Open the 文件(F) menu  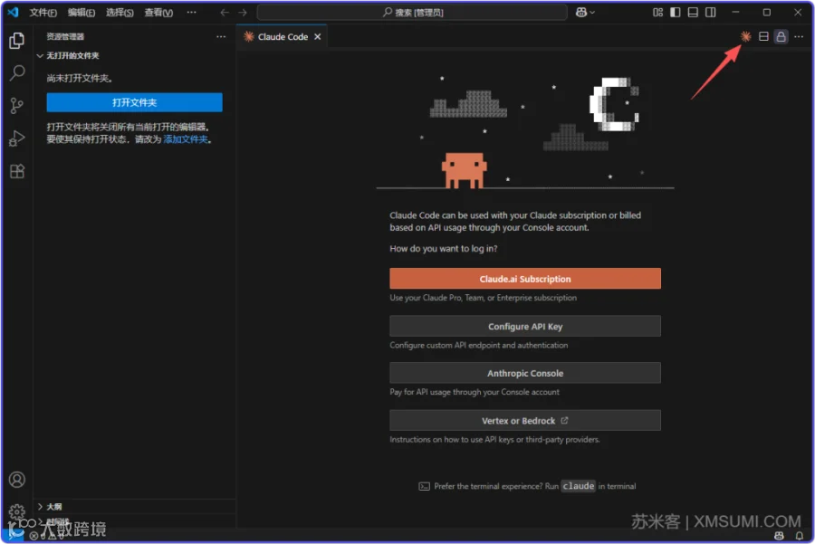point(43,12)
